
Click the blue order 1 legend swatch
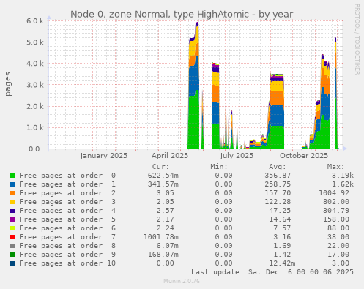click(x=12, y=184)
